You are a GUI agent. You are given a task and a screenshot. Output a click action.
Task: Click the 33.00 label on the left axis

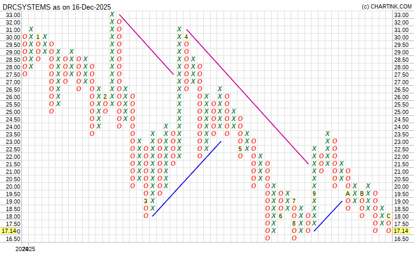(x=13, y=15)
